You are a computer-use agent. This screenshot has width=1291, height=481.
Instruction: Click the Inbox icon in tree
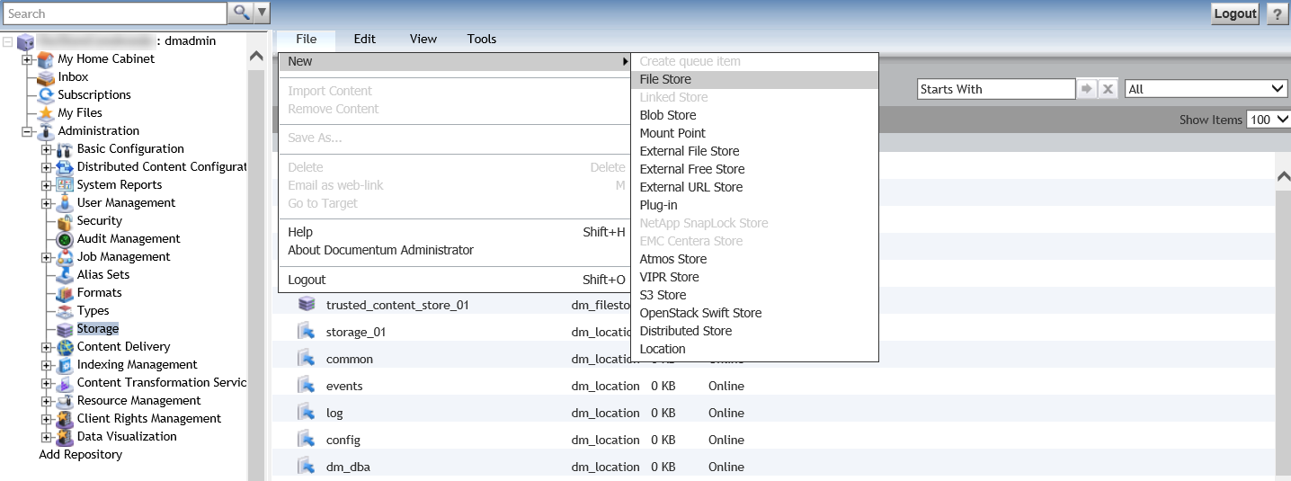(46, 77)
